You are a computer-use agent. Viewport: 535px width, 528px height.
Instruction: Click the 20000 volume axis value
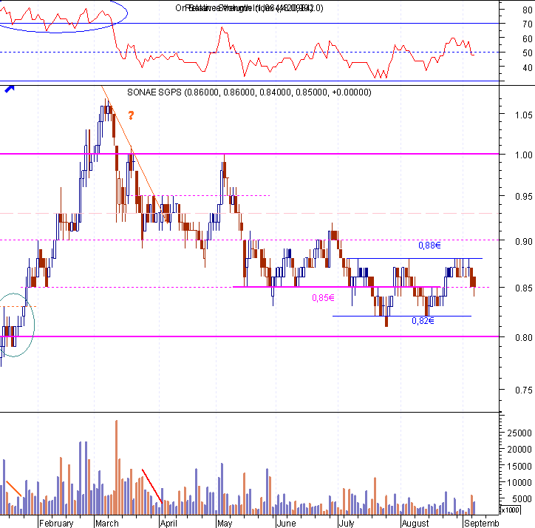[519, 450]
